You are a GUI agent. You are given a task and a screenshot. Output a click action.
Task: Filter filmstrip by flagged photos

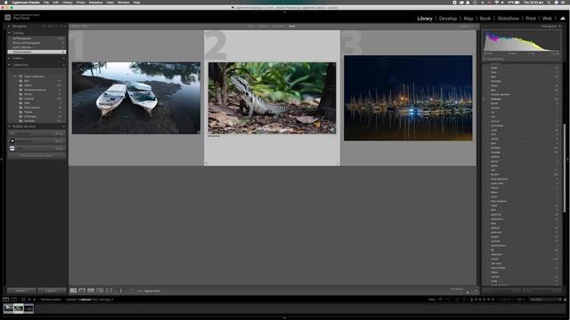point(440,300)
